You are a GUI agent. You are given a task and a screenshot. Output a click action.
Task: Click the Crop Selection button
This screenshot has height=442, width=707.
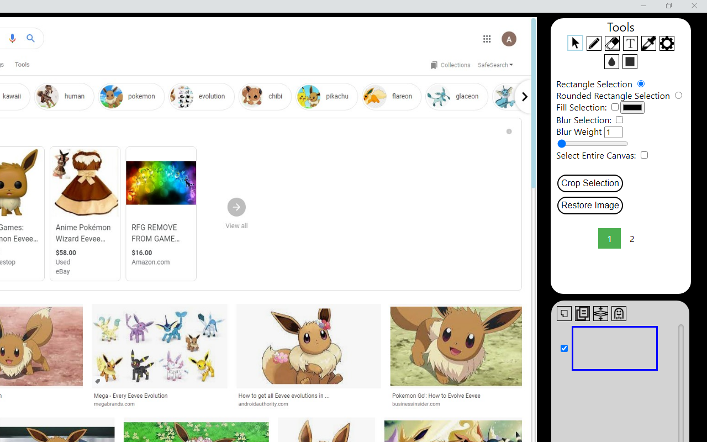pyautogui.click(x=590, y=183)
